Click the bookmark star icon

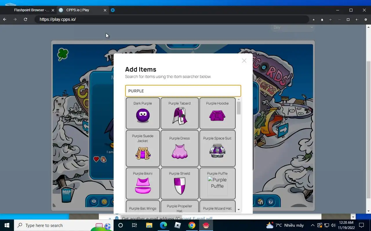313,20
